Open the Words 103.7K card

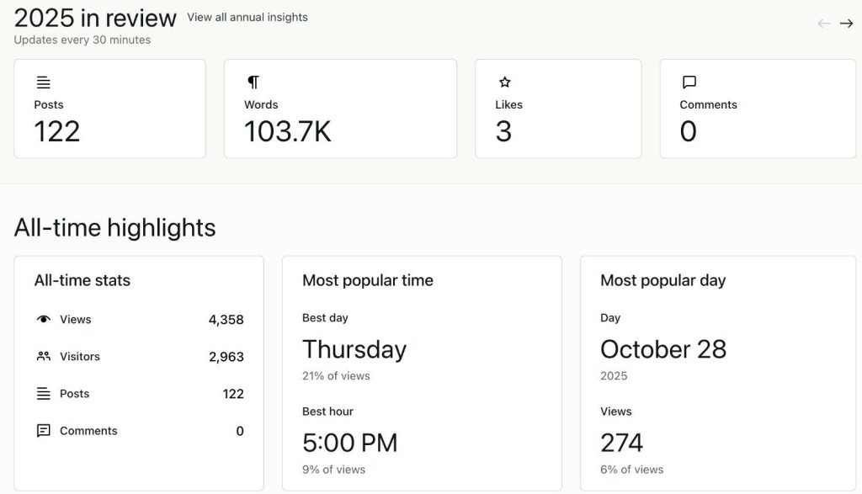point(340,109)
